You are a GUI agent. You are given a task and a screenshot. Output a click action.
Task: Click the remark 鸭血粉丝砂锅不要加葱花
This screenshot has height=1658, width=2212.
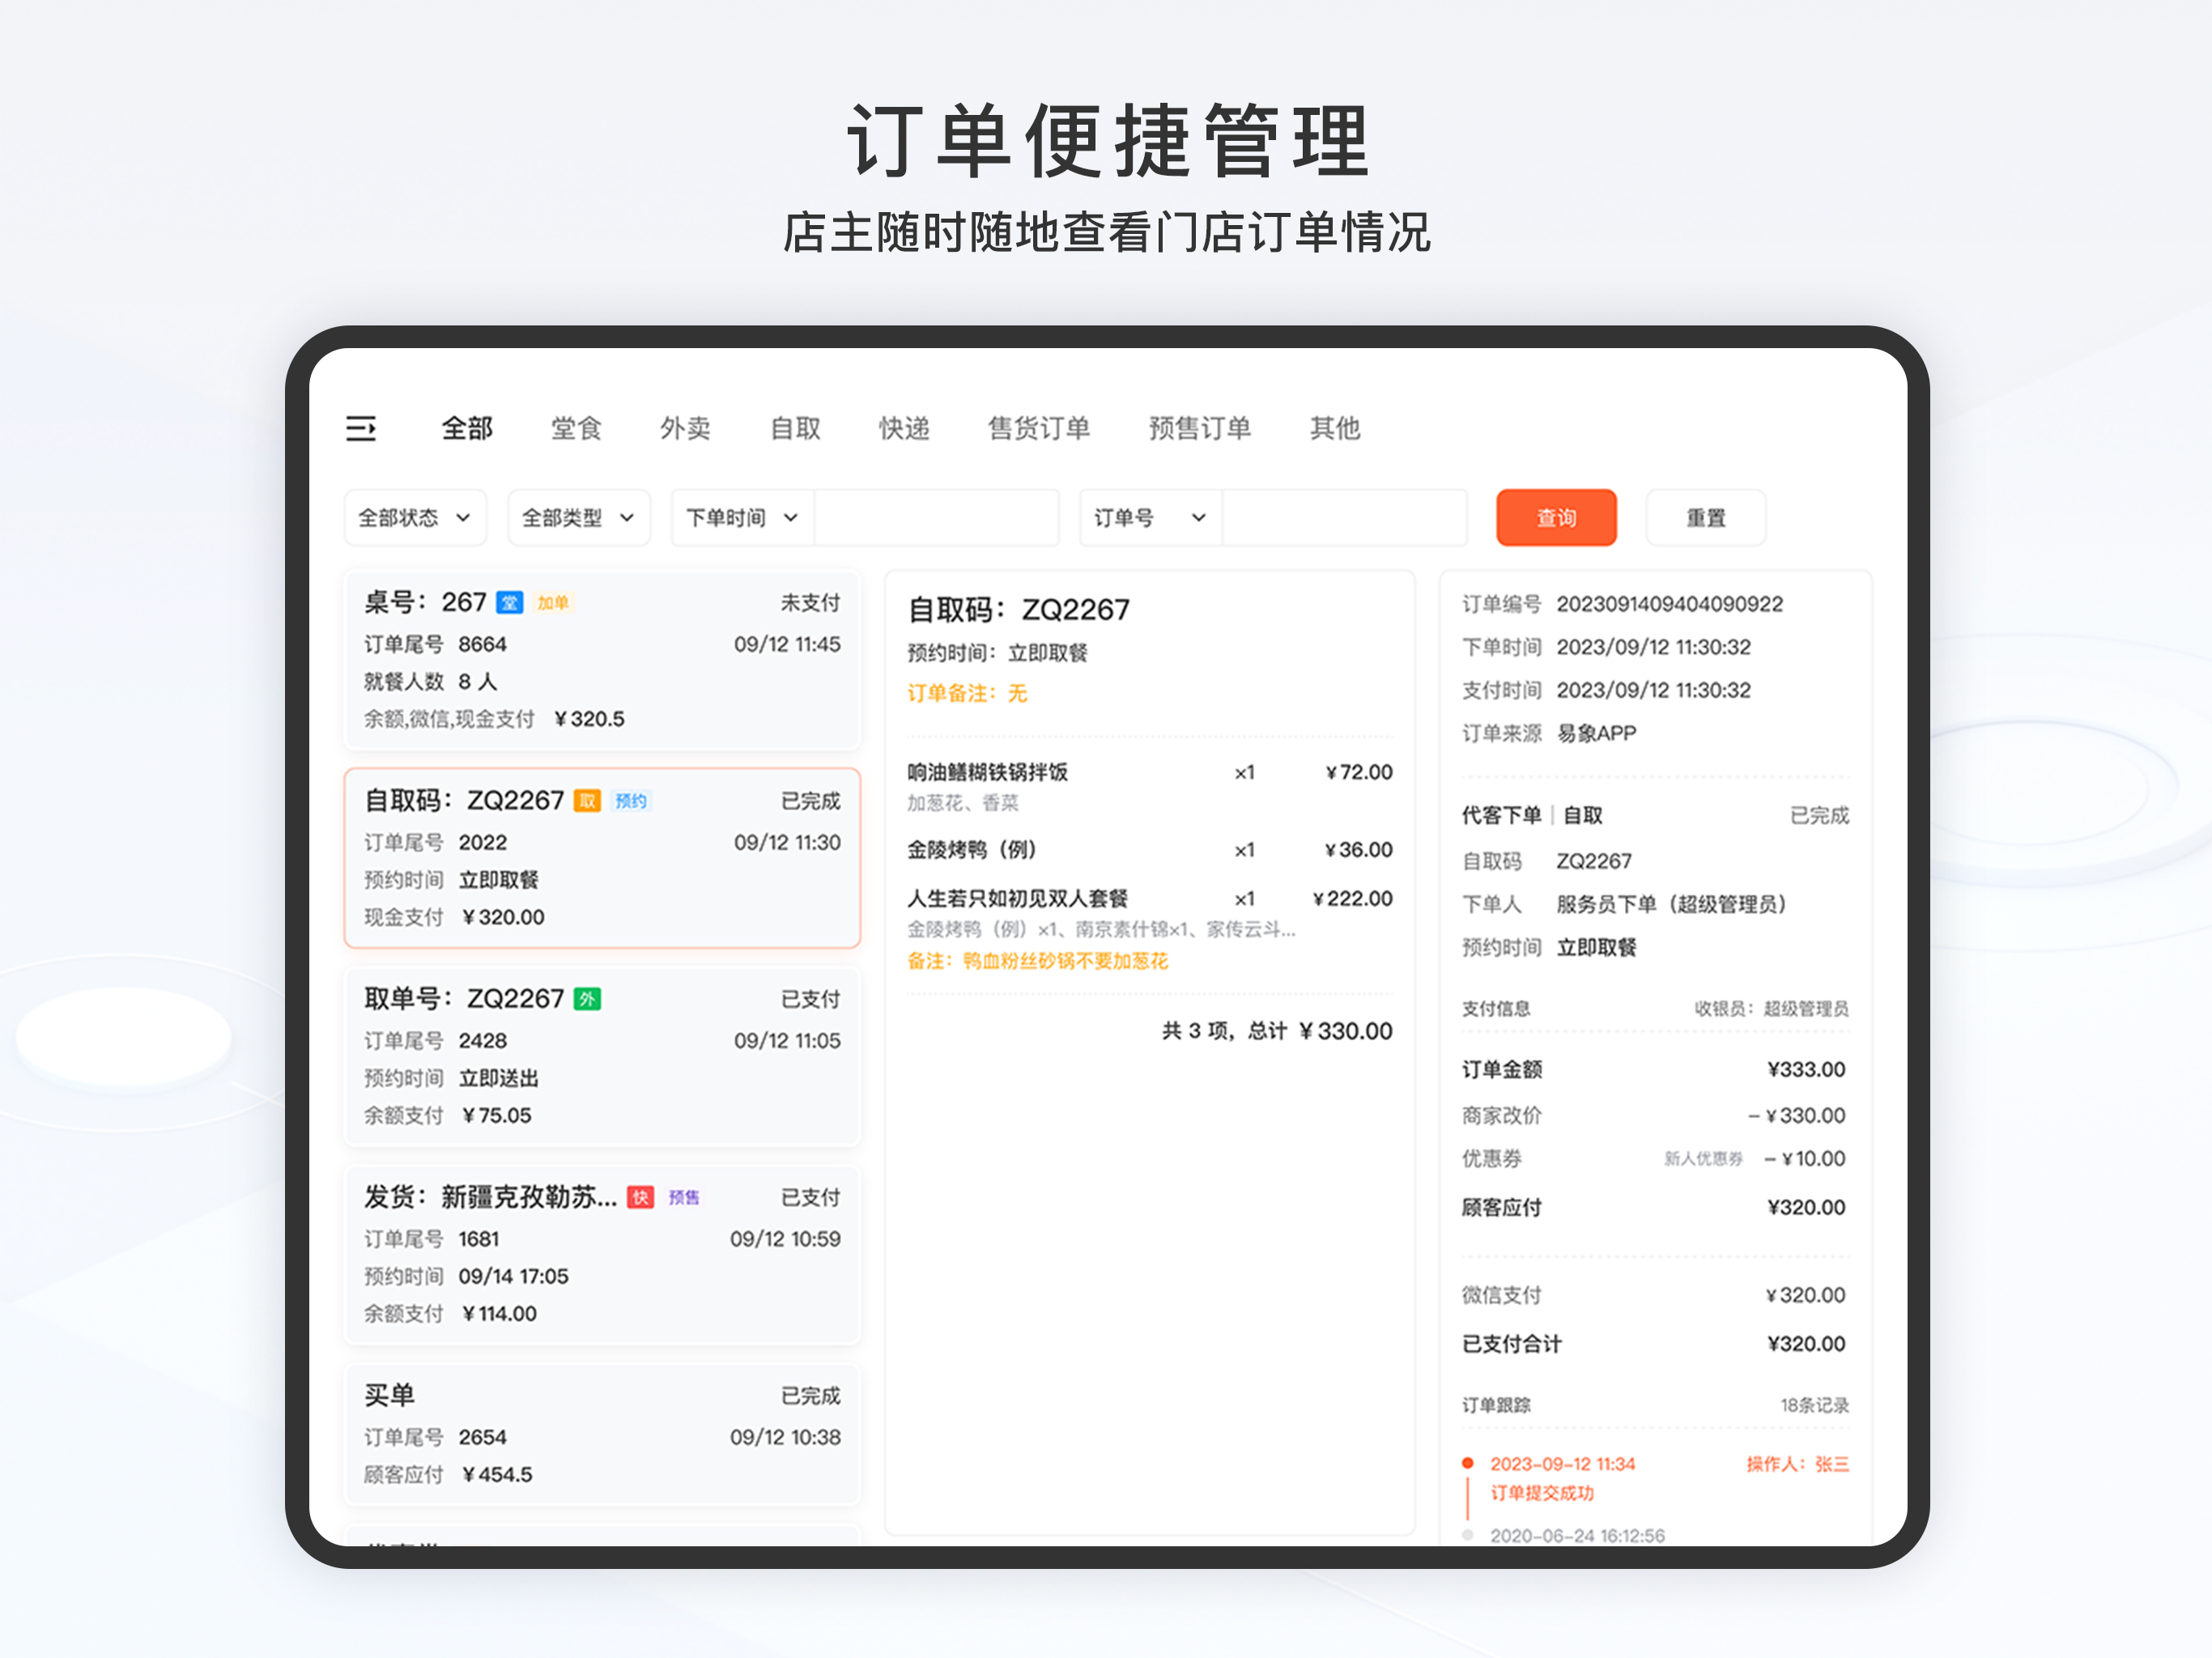1037,961
